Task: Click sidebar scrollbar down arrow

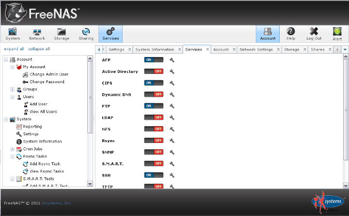Action: click(90, 184)
